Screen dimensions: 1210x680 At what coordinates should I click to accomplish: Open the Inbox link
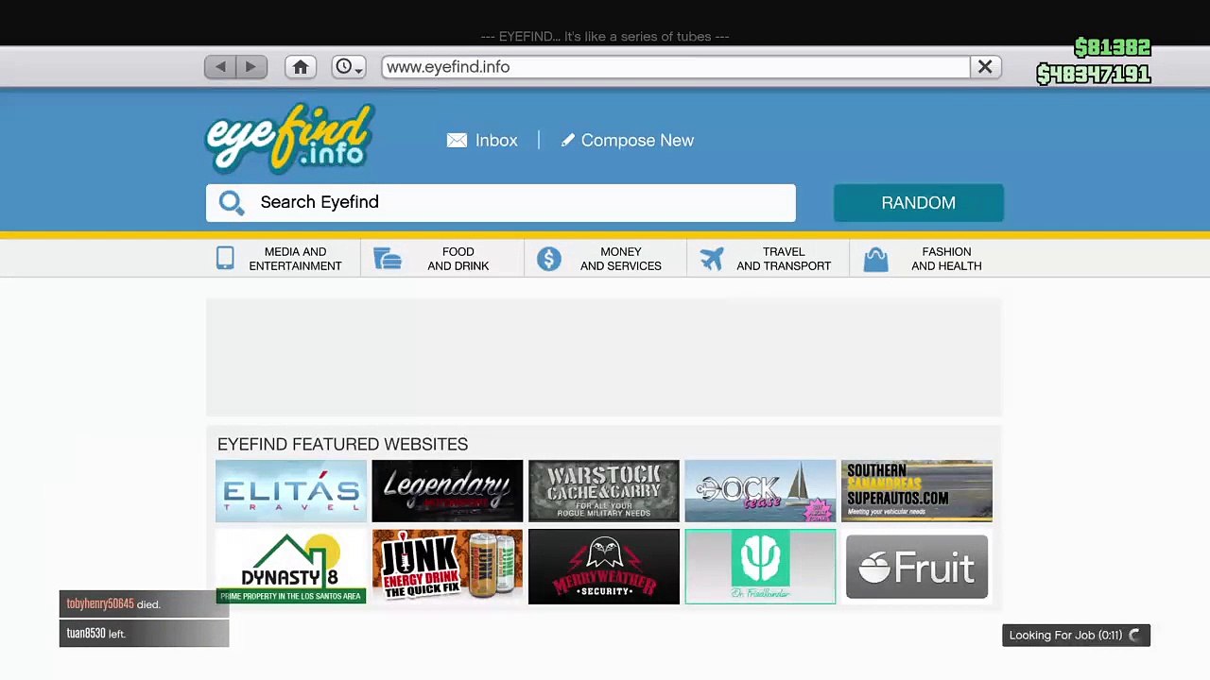[x=496, y=141]
